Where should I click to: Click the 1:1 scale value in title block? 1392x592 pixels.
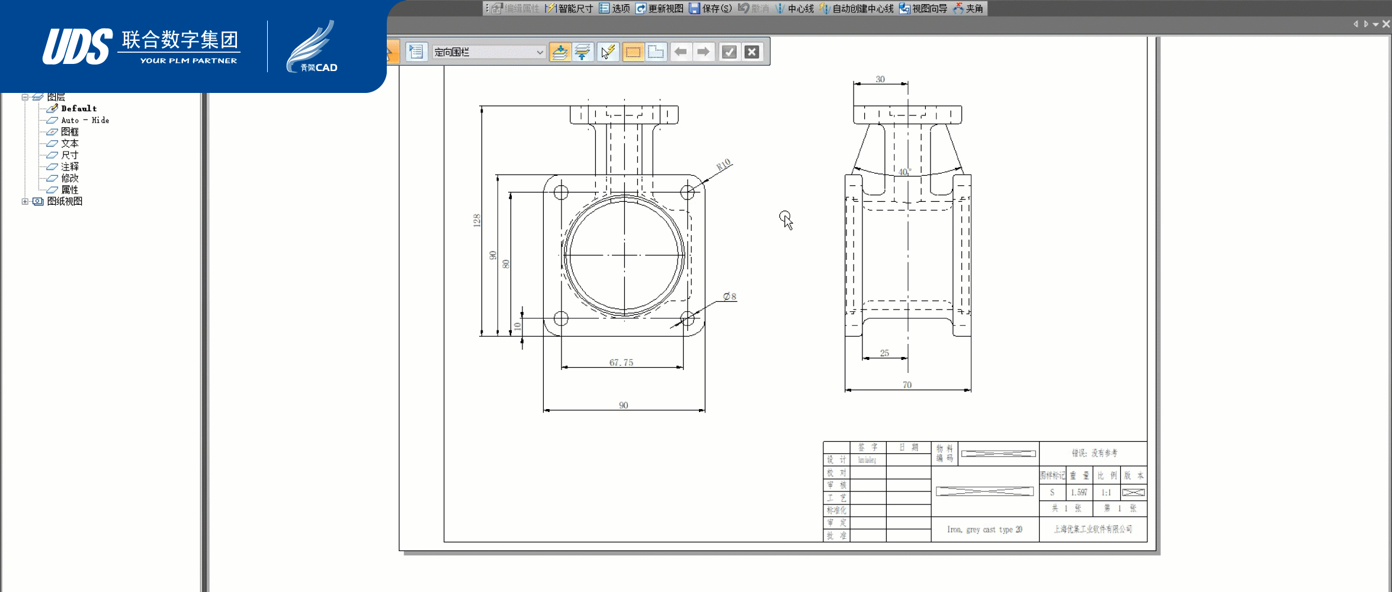click(x=1106, y=493)
